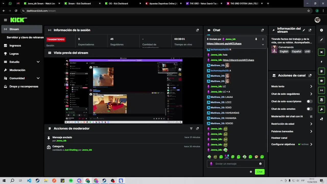
Task: Toggle the session info widget in right sidebar
Action: pyautogui.click(x=321, y=90)
